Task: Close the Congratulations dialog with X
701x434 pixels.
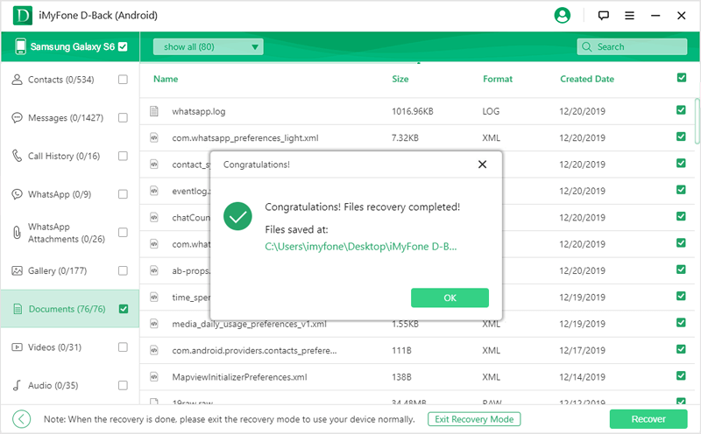Action: pyautogui.click(x=482, y=164)
